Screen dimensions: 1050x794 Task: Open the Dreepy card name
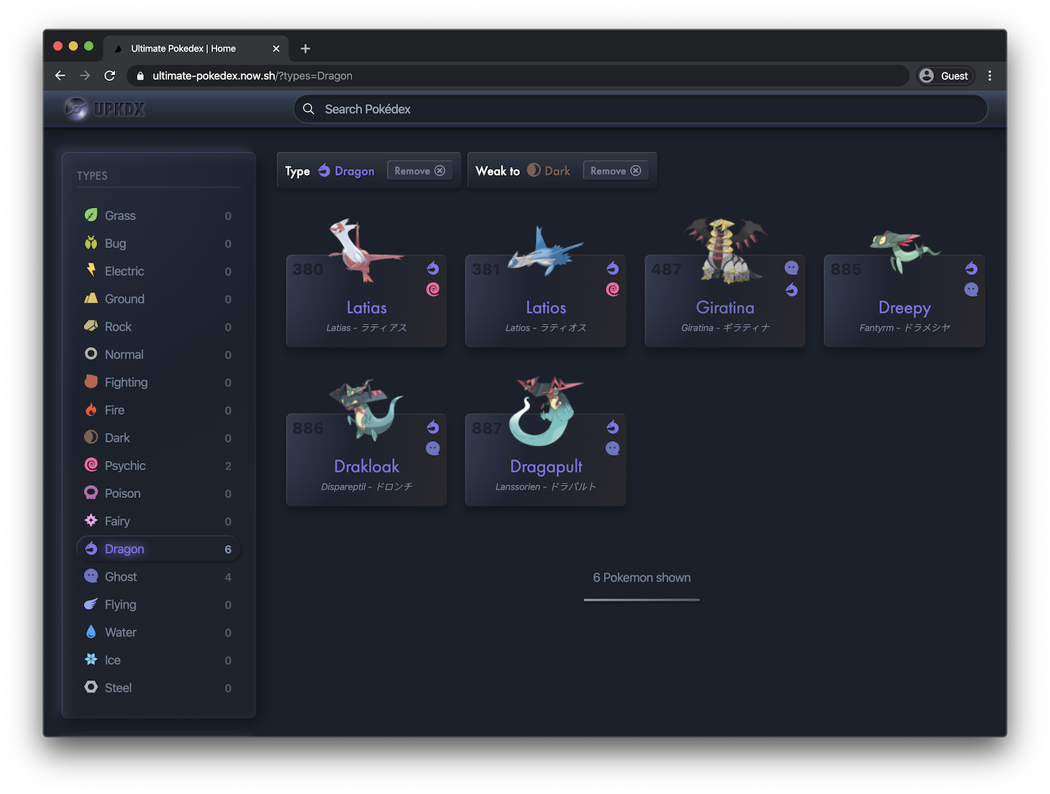[x=905, y=308]
